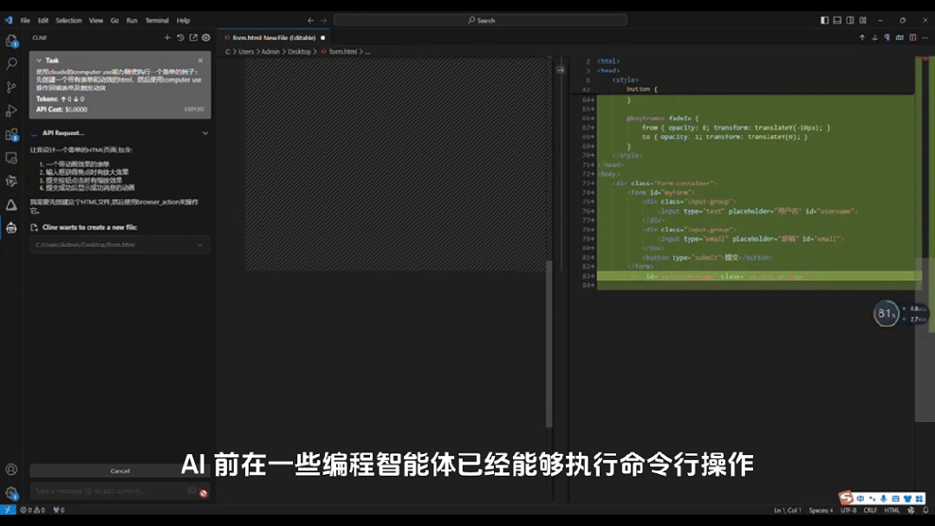Open Cline task history via the clock icon
The width and height of the screenshot is (935, 526).
click(x=180, y=37)
